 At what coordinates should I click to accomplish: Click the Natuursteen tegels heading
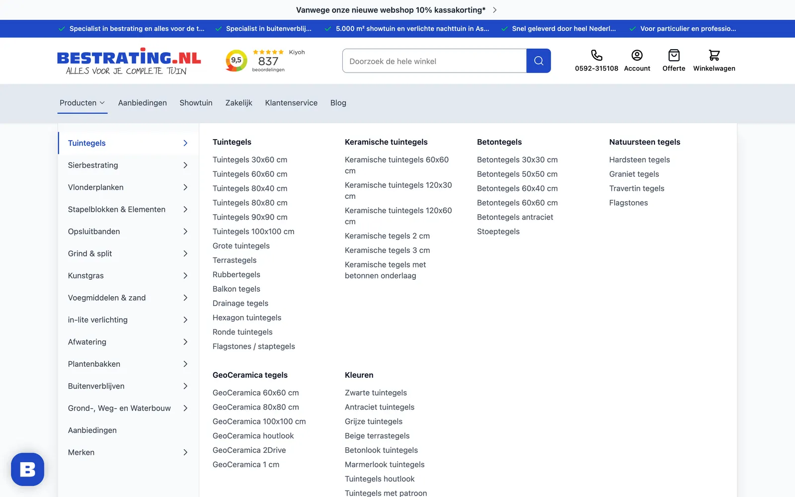coord(644,142)
